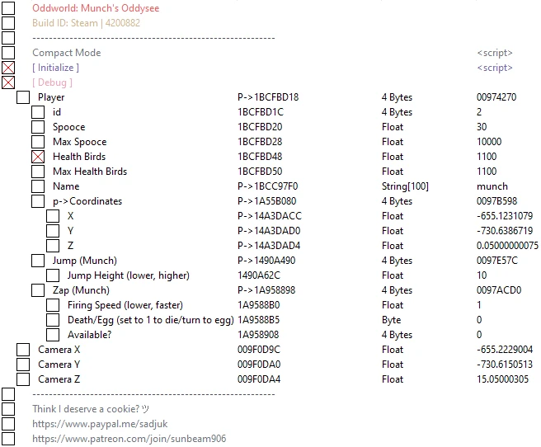Screen dimensions: 541x447
Task: Click the Name value munch
Action: tap(492, 186)
